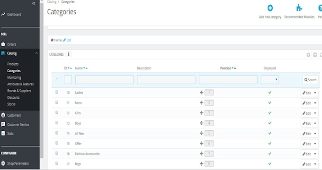Click the Shop Parameters gear icon

tap(3, 163)
